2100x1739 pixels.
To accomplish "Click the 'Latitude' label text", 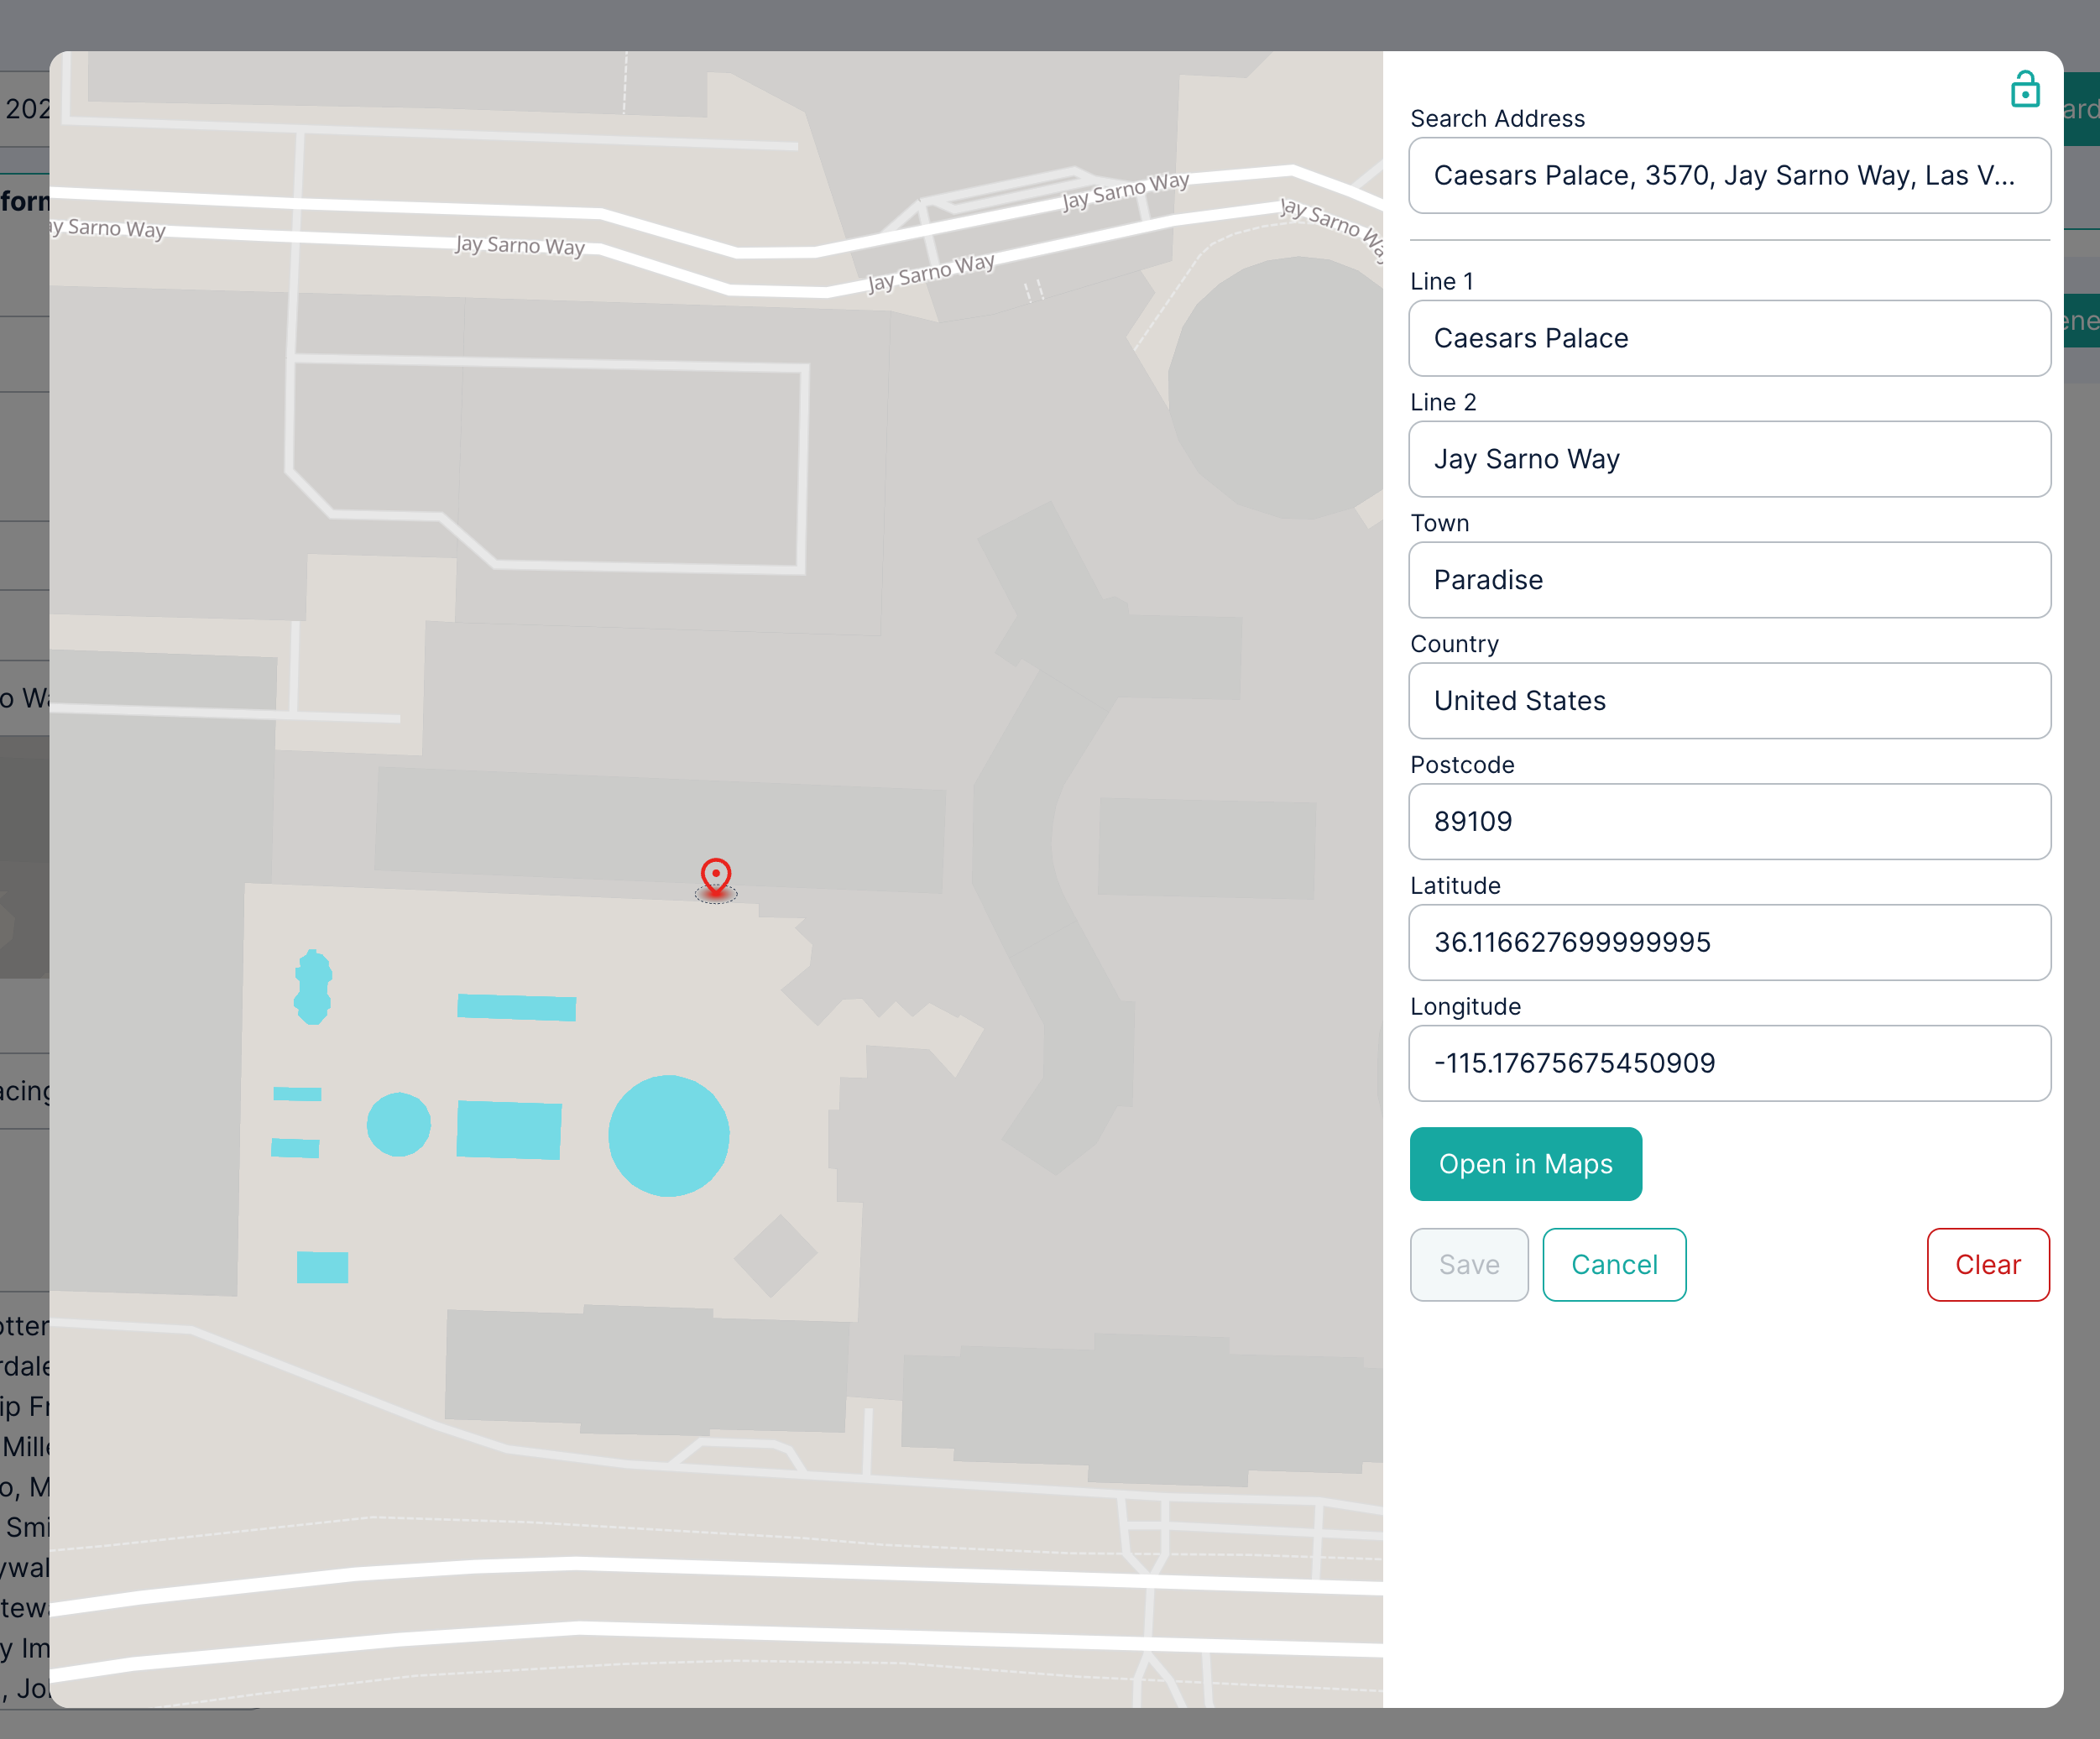I will (x=1455, y=887).
